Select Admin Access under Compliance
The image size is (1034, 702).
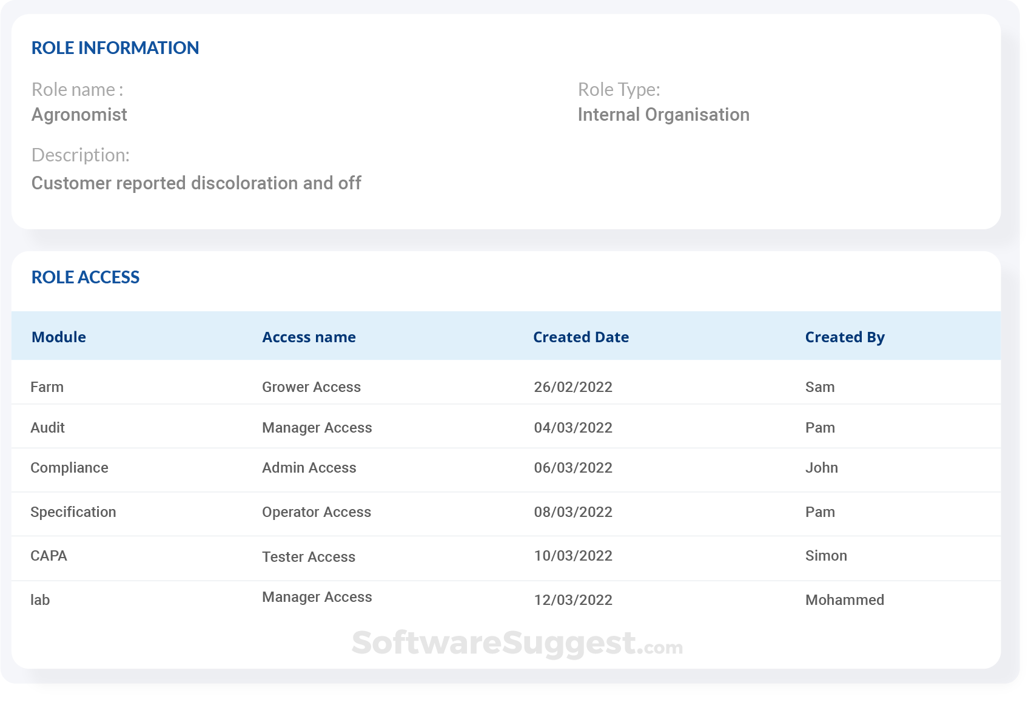(309, 468)
